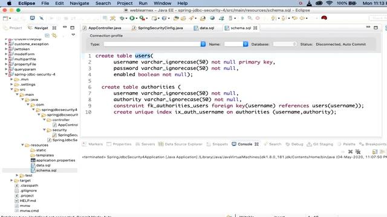Viewport: 387px width, 217px height.
Task: Click the wand search toolbar icon
Action: [x=113, y=18]
